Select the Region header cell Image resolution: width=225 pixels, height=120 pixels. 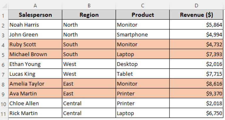click(89, 15)
